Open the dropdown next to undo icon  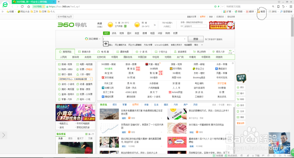286,6
